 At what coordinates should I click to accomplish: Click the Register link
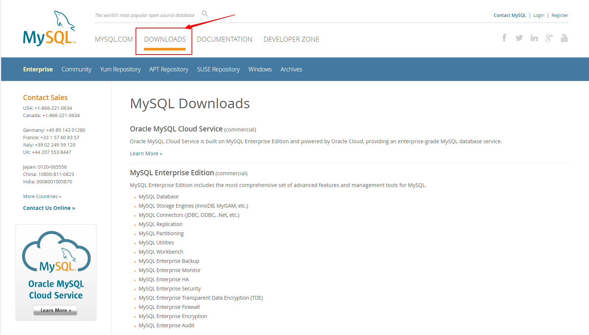click(x=560, y=15)
